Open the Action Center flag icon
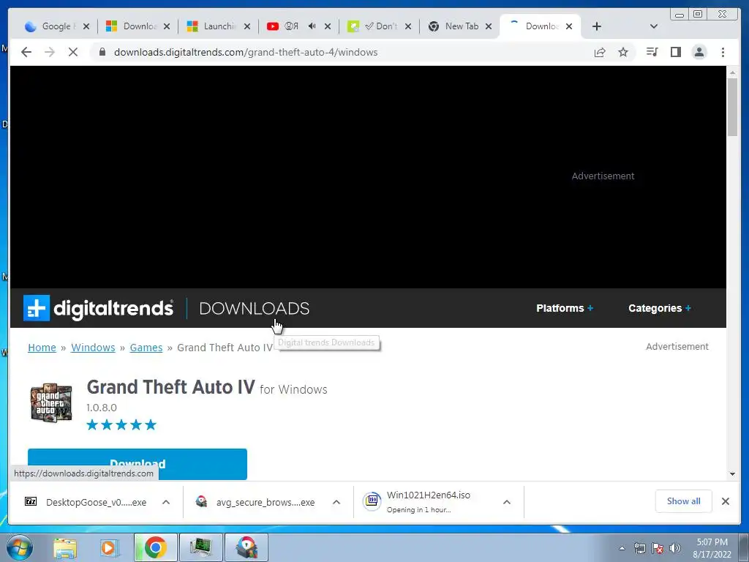The image size is (749, 562). pos(658,548)
